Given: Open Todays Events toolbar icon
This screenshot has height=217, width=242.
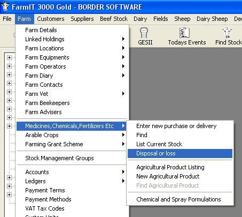Looking at the screenshot, I should pyautogui.click(x=184, y=33).
